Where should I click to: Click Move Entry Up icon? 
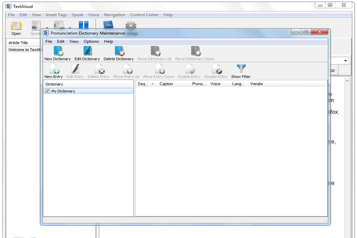(127, 69)
